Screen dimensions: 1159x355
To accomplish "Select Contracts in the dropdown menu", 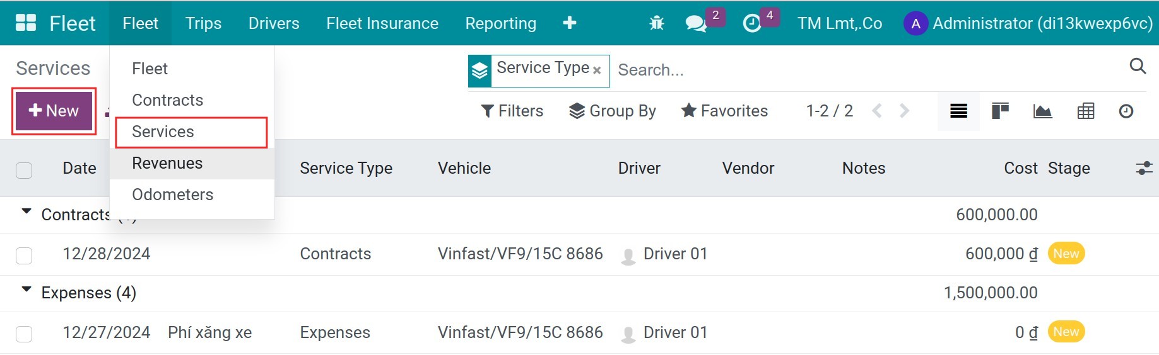I will coord(192,100).
